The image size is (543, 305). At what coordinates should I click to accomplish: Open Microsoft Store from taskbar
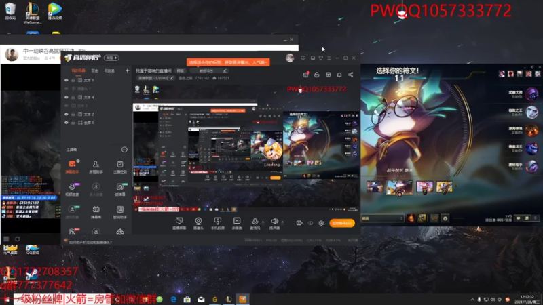187,299
